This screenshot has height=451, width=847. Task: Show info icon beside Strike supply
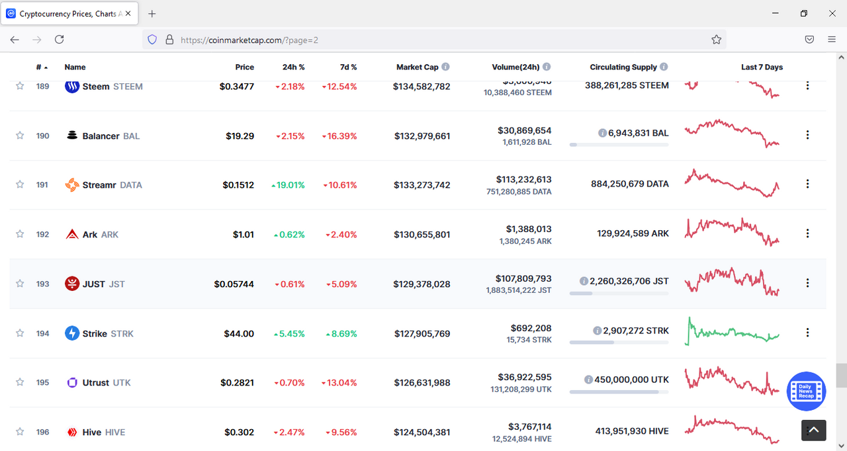click(x=597, y=331)
